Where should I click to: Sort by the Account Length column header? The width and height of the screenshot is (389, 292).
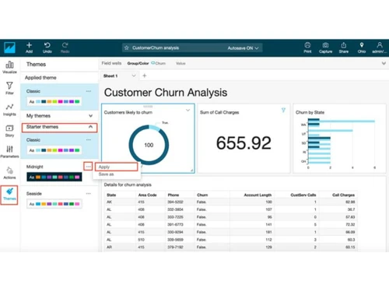pos(258,195)
